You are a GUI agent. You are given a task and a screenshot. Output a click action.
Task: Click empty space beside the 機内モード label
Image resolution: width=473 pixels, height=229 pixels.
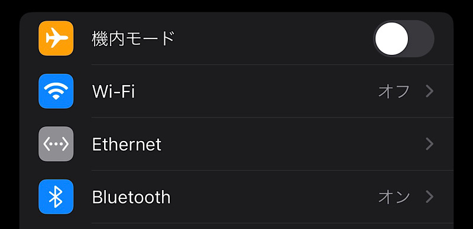coord(271,38)
